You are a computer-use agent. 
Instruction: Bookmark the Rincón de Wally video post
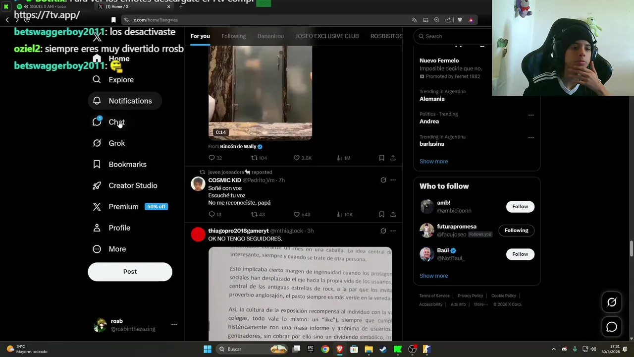click(x=381, y=158)
